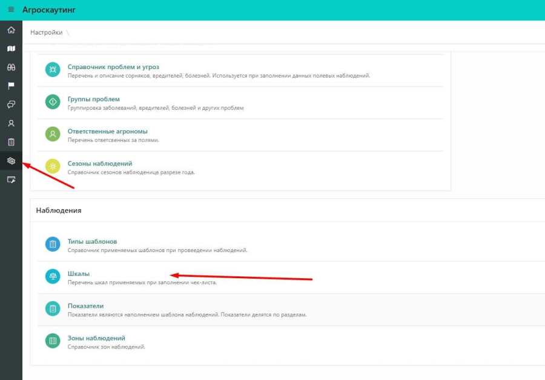Open the Шкалы scales list
This screenshot has height=380, width=545.
(x=79, y=273)
